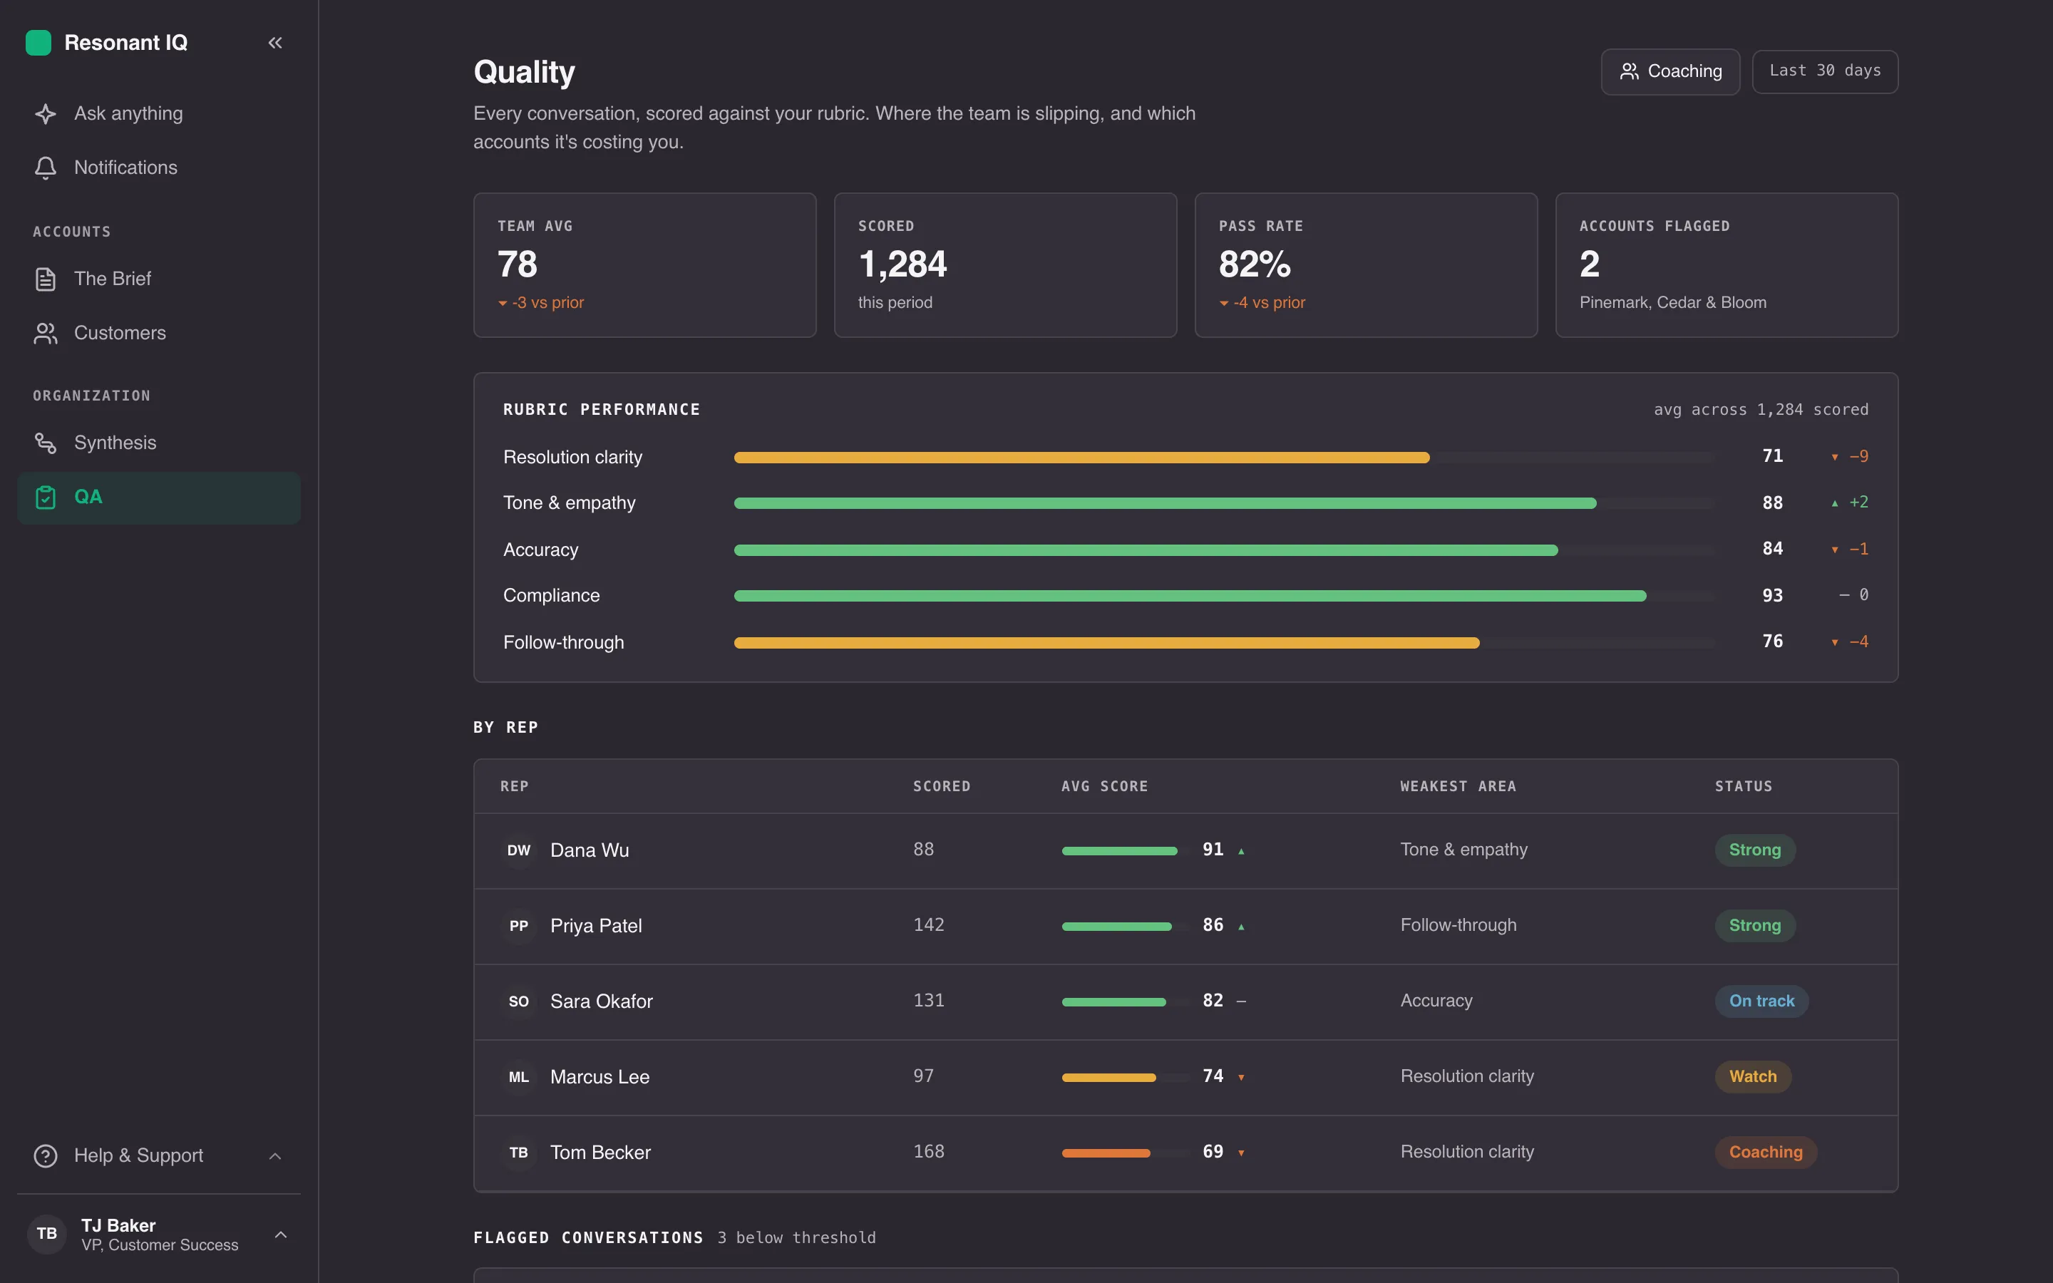Image resolution: width=2053 pixels, height=1283 pixels.
Task: Click the Customers people icon
Action: click(x=46, y=334)
